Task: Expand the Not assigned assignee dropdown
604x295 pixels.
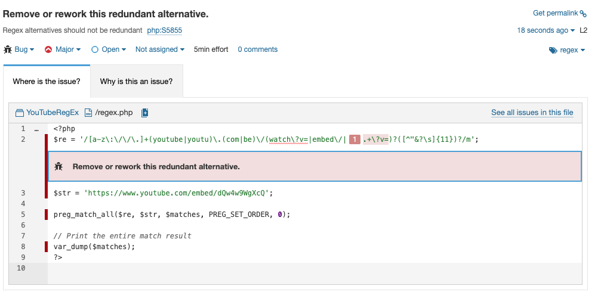Action: pyautogui.click(x=159, y=49)
